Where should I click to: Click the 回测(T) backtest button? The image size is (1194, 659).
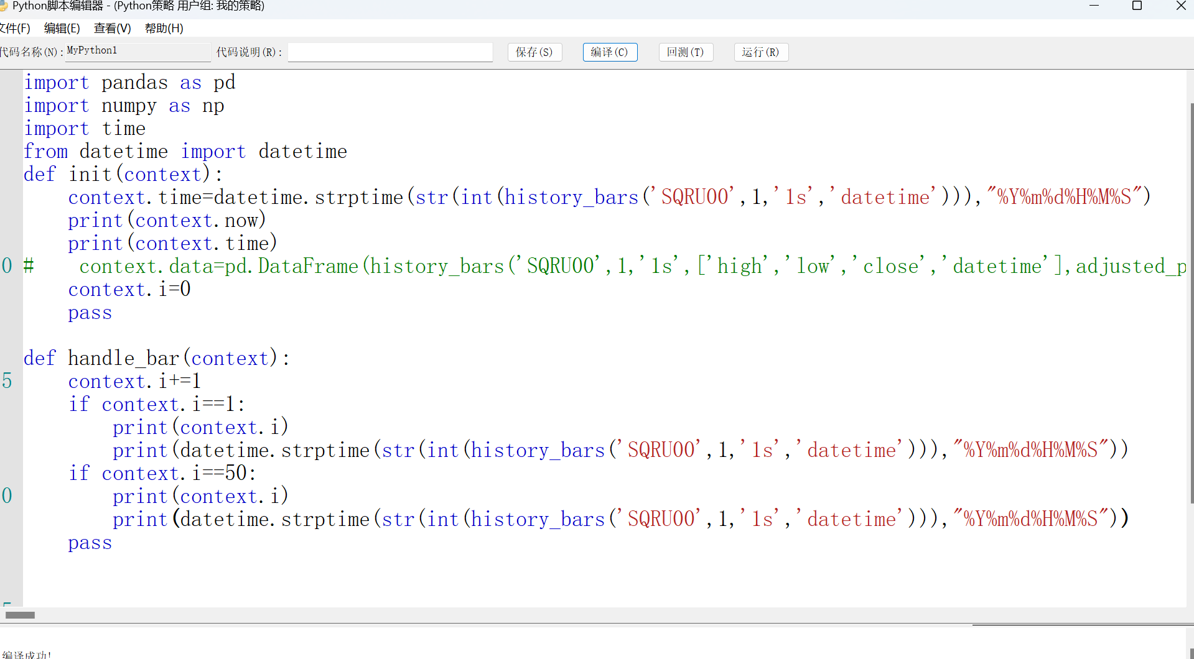coord(686,52)
